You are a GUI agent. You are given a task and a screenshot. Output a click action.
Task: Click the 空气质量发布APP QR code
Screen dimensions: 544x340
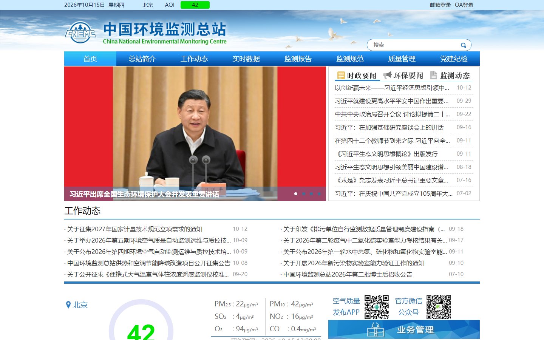[x=377, y=307]
